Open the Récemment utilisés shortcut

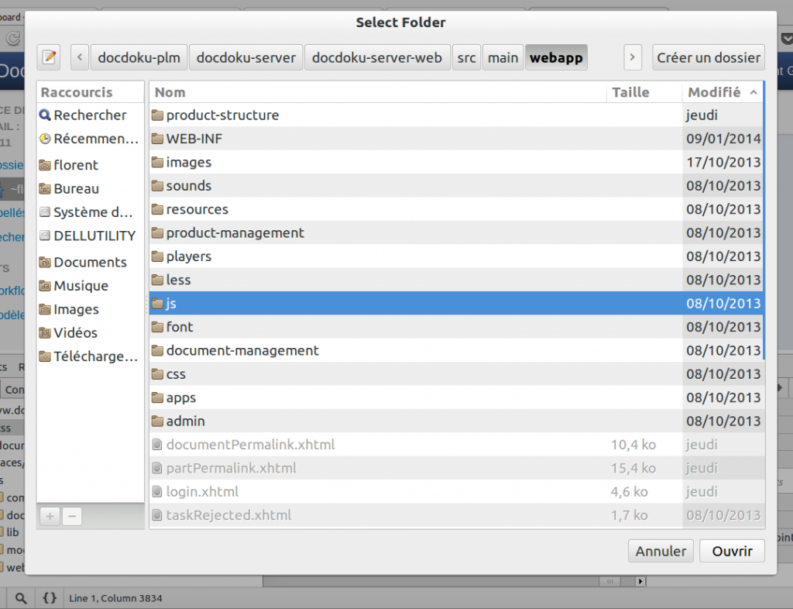tap(89, 139)
